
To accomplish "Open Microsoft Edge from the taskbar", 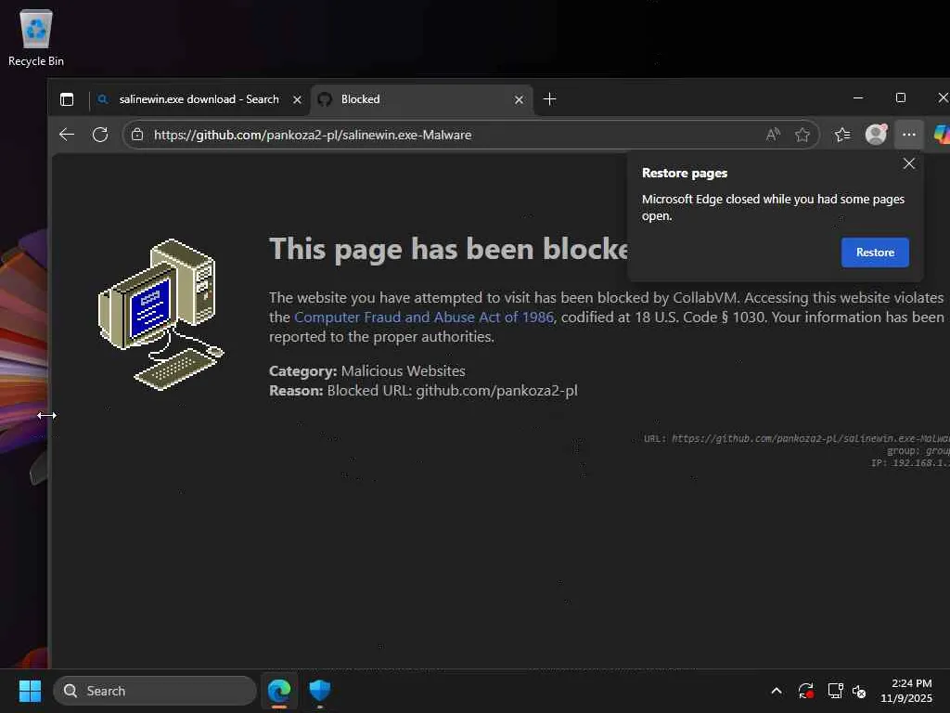I will [279, 691].
